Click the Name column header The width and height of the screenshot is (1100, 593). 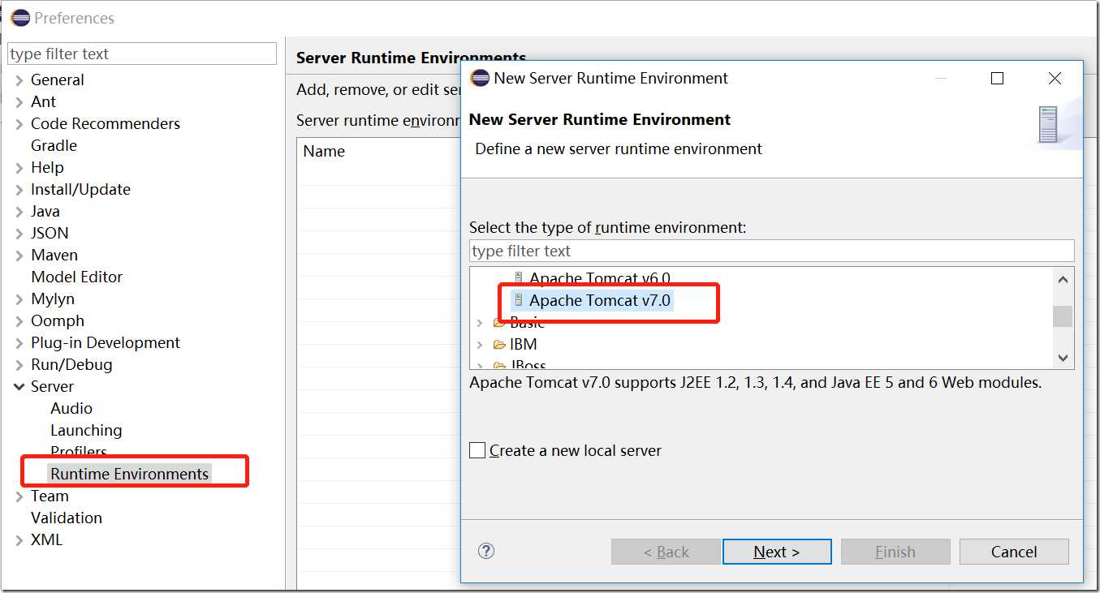[324, 152]
